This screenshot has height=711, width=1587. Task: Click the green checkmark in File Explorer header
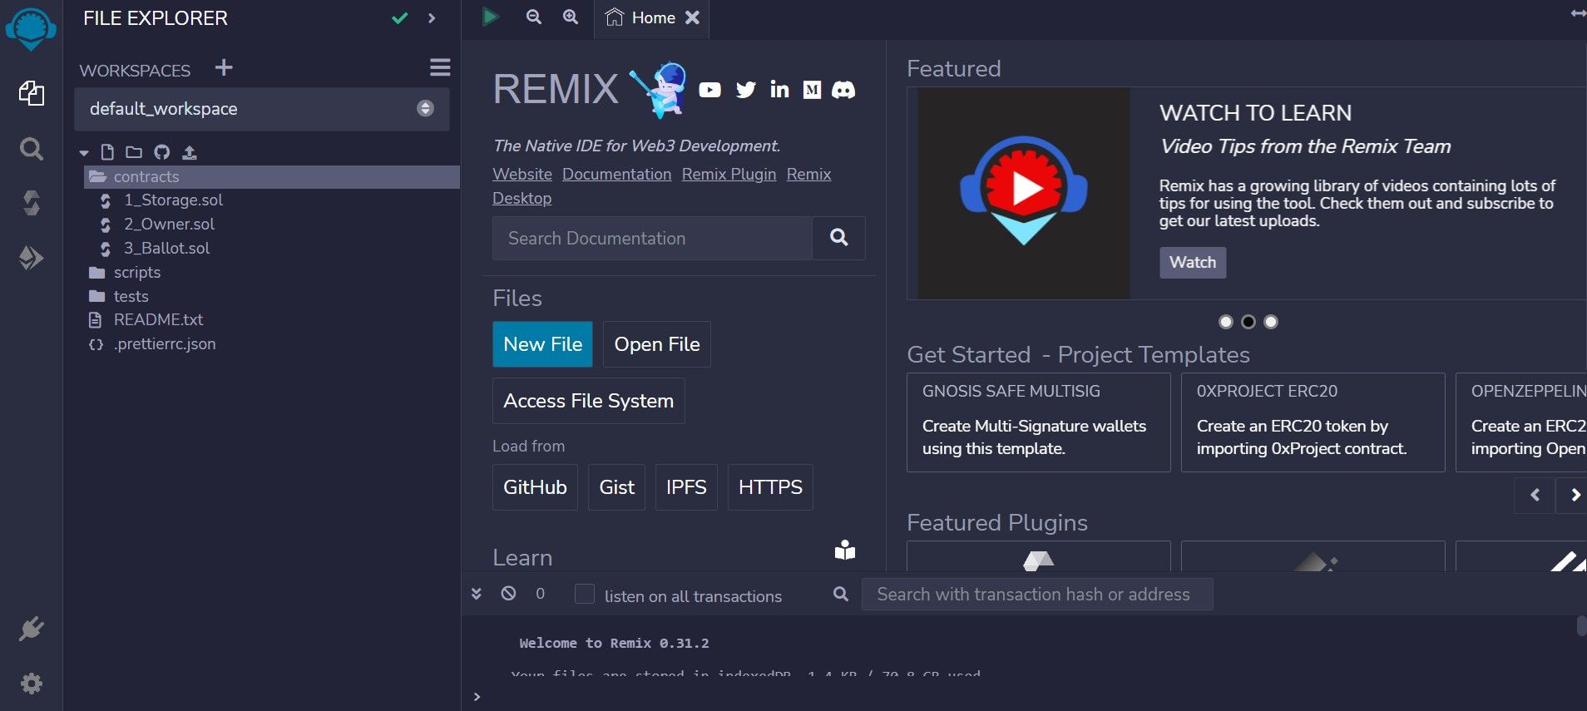click(x=400, y=17)
